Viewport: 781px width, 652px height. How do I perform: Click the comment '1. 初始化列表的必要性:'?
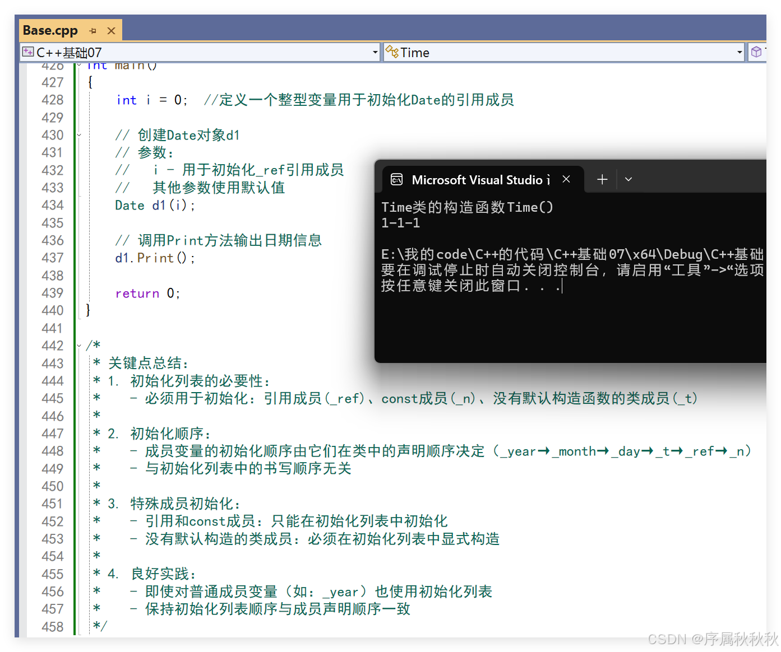point(190,381)
